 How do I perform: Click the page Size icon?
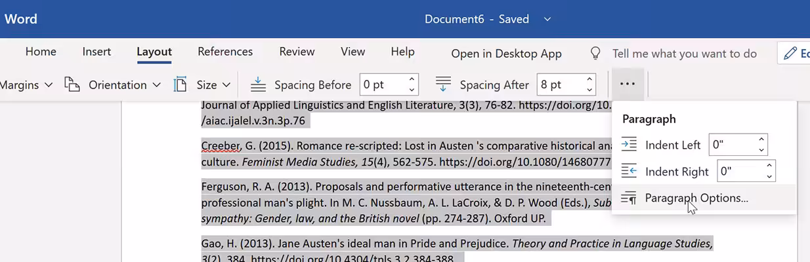click(x=180, y=84)
